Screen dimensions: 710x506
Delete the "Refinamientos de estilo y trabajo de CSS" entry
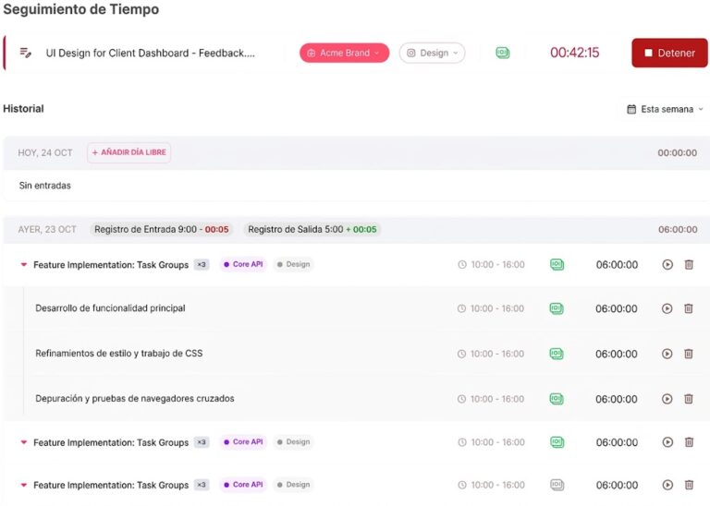[688, 354]
